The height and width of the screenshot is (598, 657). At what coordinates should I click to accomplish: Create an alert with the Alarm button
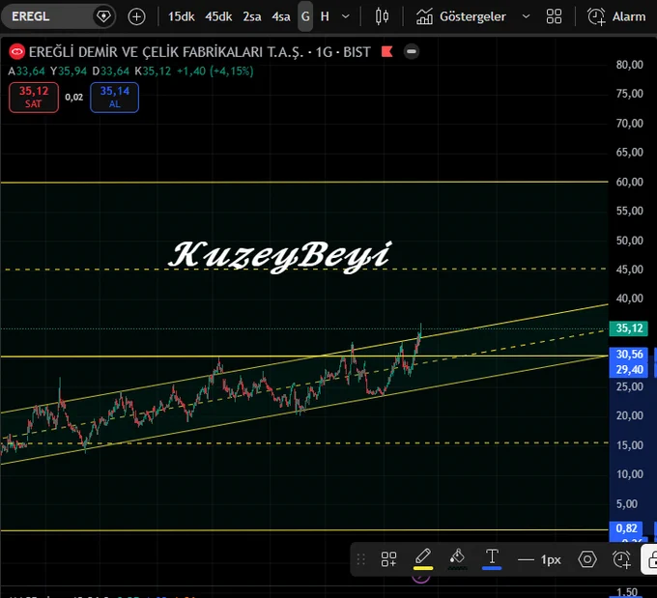pyautogui.click(x=616, y=16)
